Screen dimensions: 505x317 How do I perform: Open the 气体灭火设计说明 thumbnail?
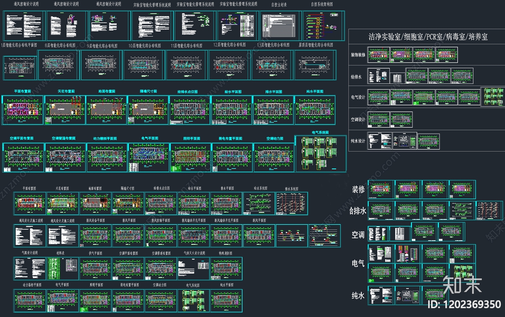coord(193,268)
